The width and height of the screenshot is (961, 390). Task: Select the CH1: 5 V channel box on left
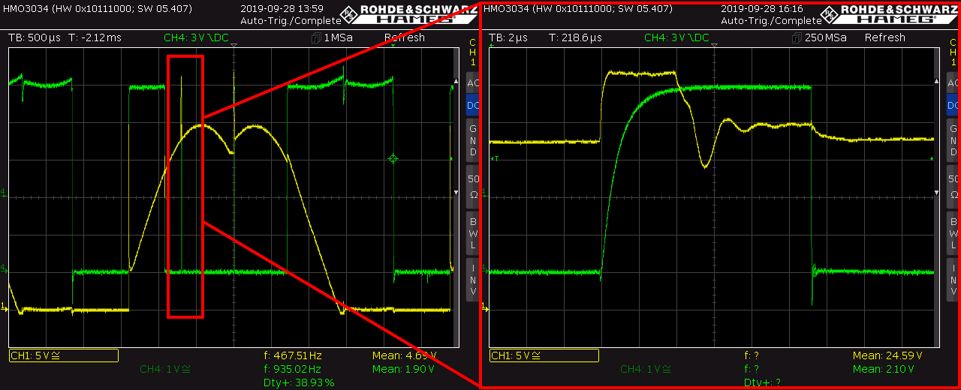pos(63,355)
